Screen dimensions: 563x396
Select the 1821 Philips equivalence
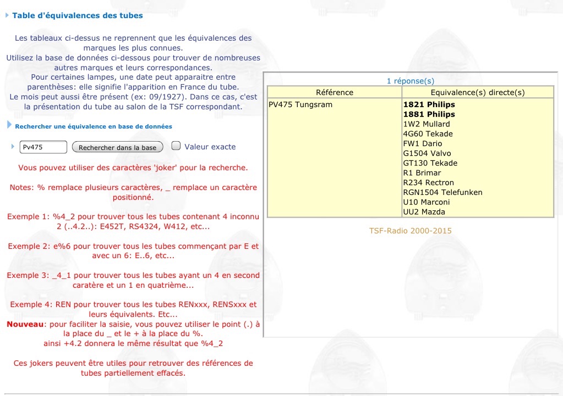(x=429, y=105)
